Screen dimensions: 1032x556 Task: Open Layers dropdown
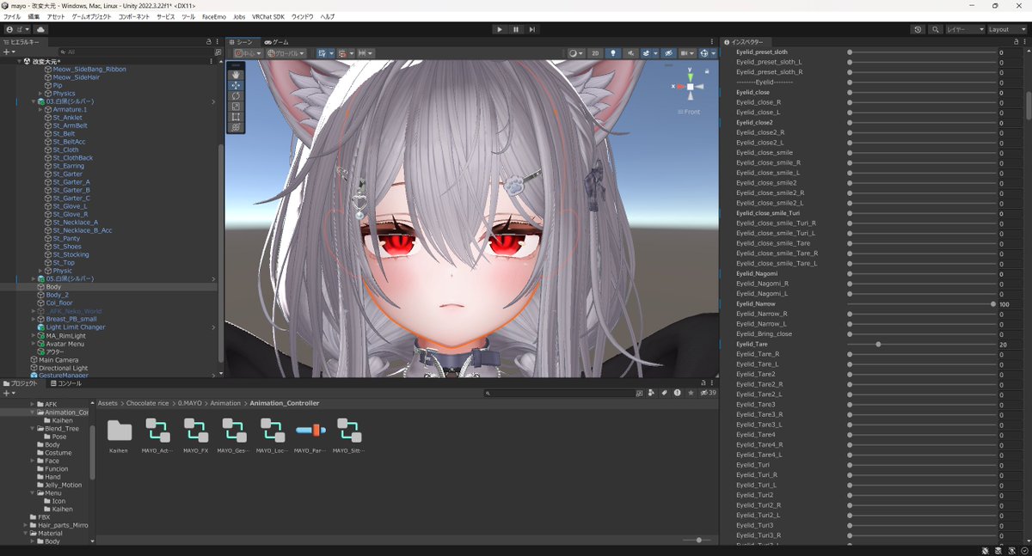[965, 29]
